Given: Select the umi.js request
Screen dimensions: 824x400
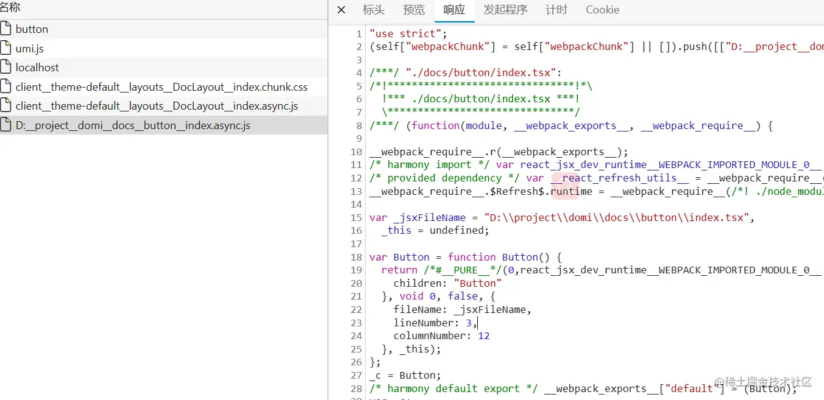Looking at the screenshot, I should [163, 48].
